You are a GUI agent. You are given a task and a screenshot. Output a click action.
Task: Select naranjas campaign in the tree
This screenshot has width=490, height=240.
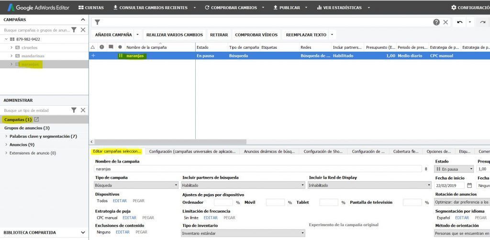(x=30, y=65)
